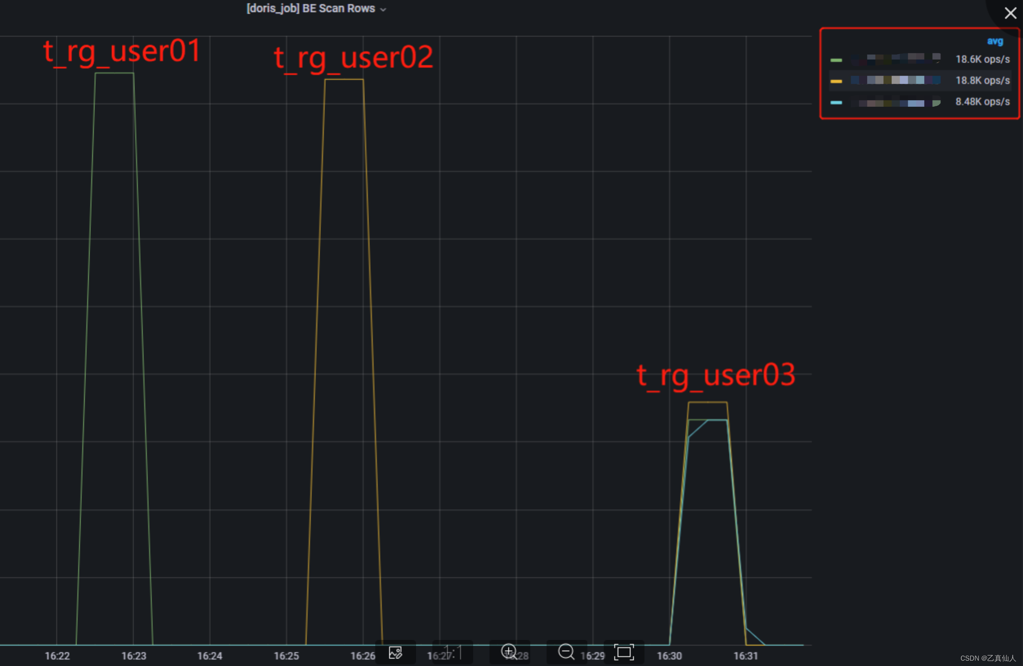The width and height of the screenshot is (1023, 666).
Task: Click the t_rg_user02 annotation label
Action: (353, 58)
